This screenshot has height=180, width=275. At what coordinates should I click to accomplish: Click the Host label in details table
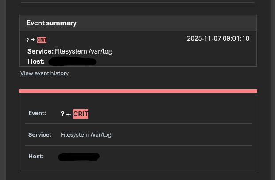coord(36,156)
